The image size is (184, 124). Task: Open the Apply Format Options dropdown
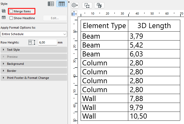(x=34, y=34)
